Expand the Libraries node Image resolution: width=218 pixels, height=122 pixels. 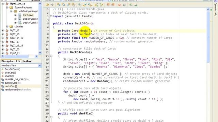[x=7, y=26]
